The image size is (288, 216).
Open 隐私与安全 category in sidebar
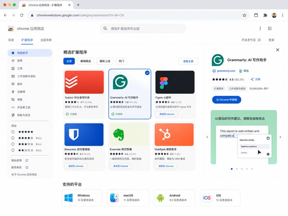pos(30,115)
